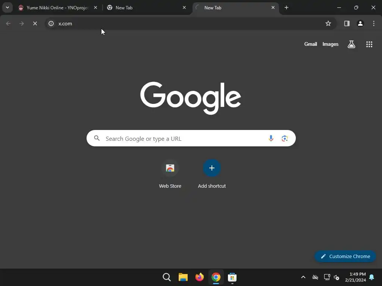Image resolution: width=382 pixels, height=286 pixels.
Task: Stop loading the page
Action: 35,23
